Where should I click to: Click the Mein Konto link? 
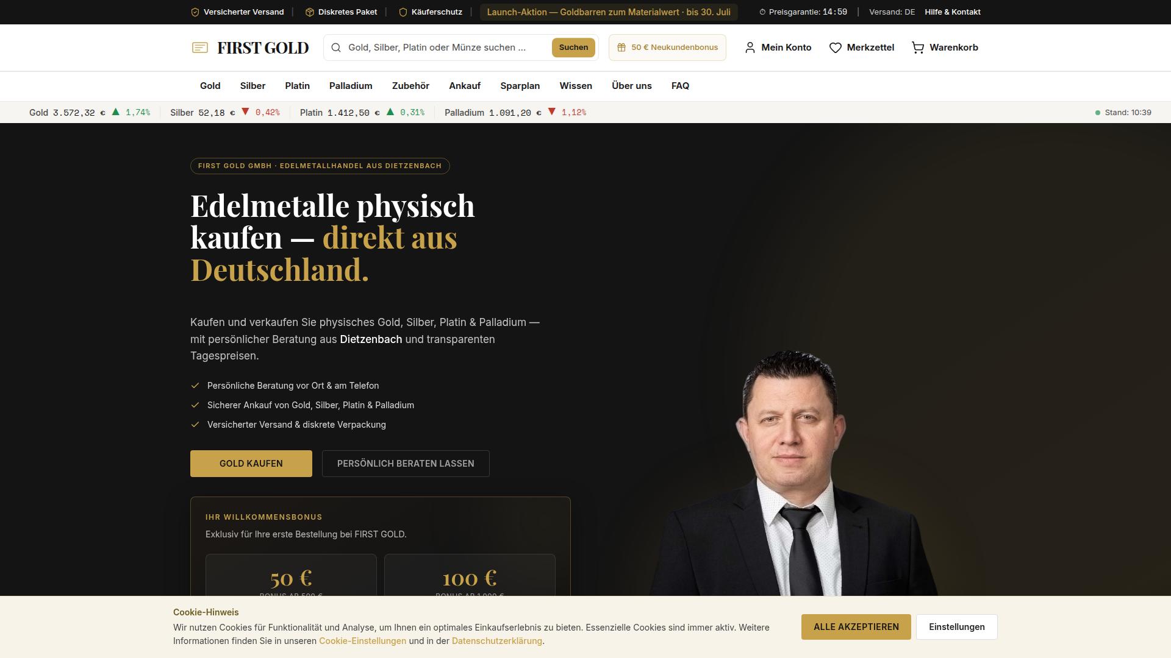pos(778,48)
